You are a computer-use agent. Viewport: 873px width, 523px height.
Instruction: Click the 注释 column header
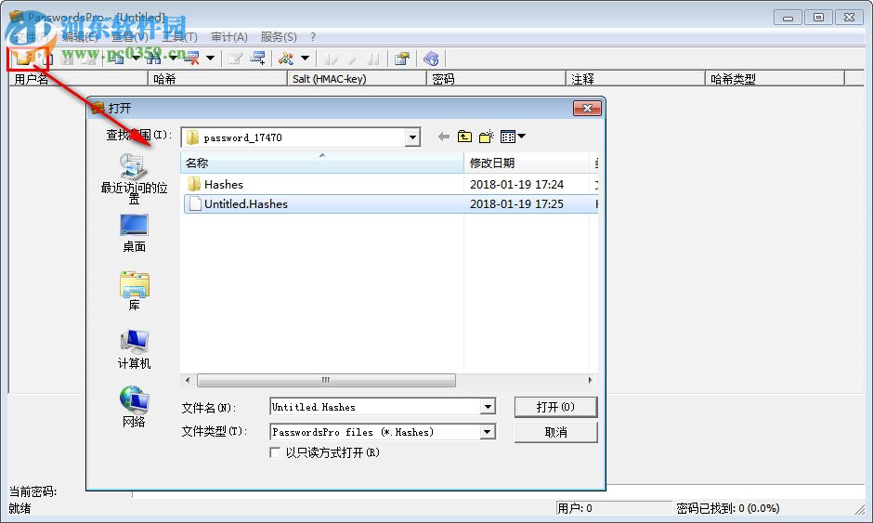pyautogui.click(x=635, y=79)
